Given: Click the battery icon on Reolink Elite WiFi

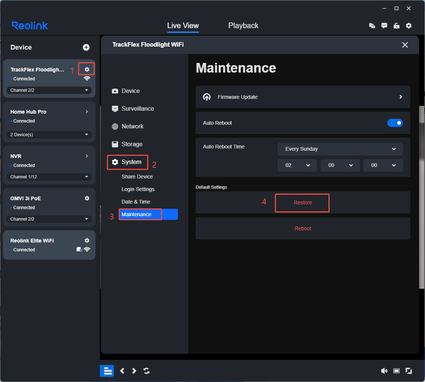Looking at the screenshot, I should pyautogui.click(x=80, y=249).
